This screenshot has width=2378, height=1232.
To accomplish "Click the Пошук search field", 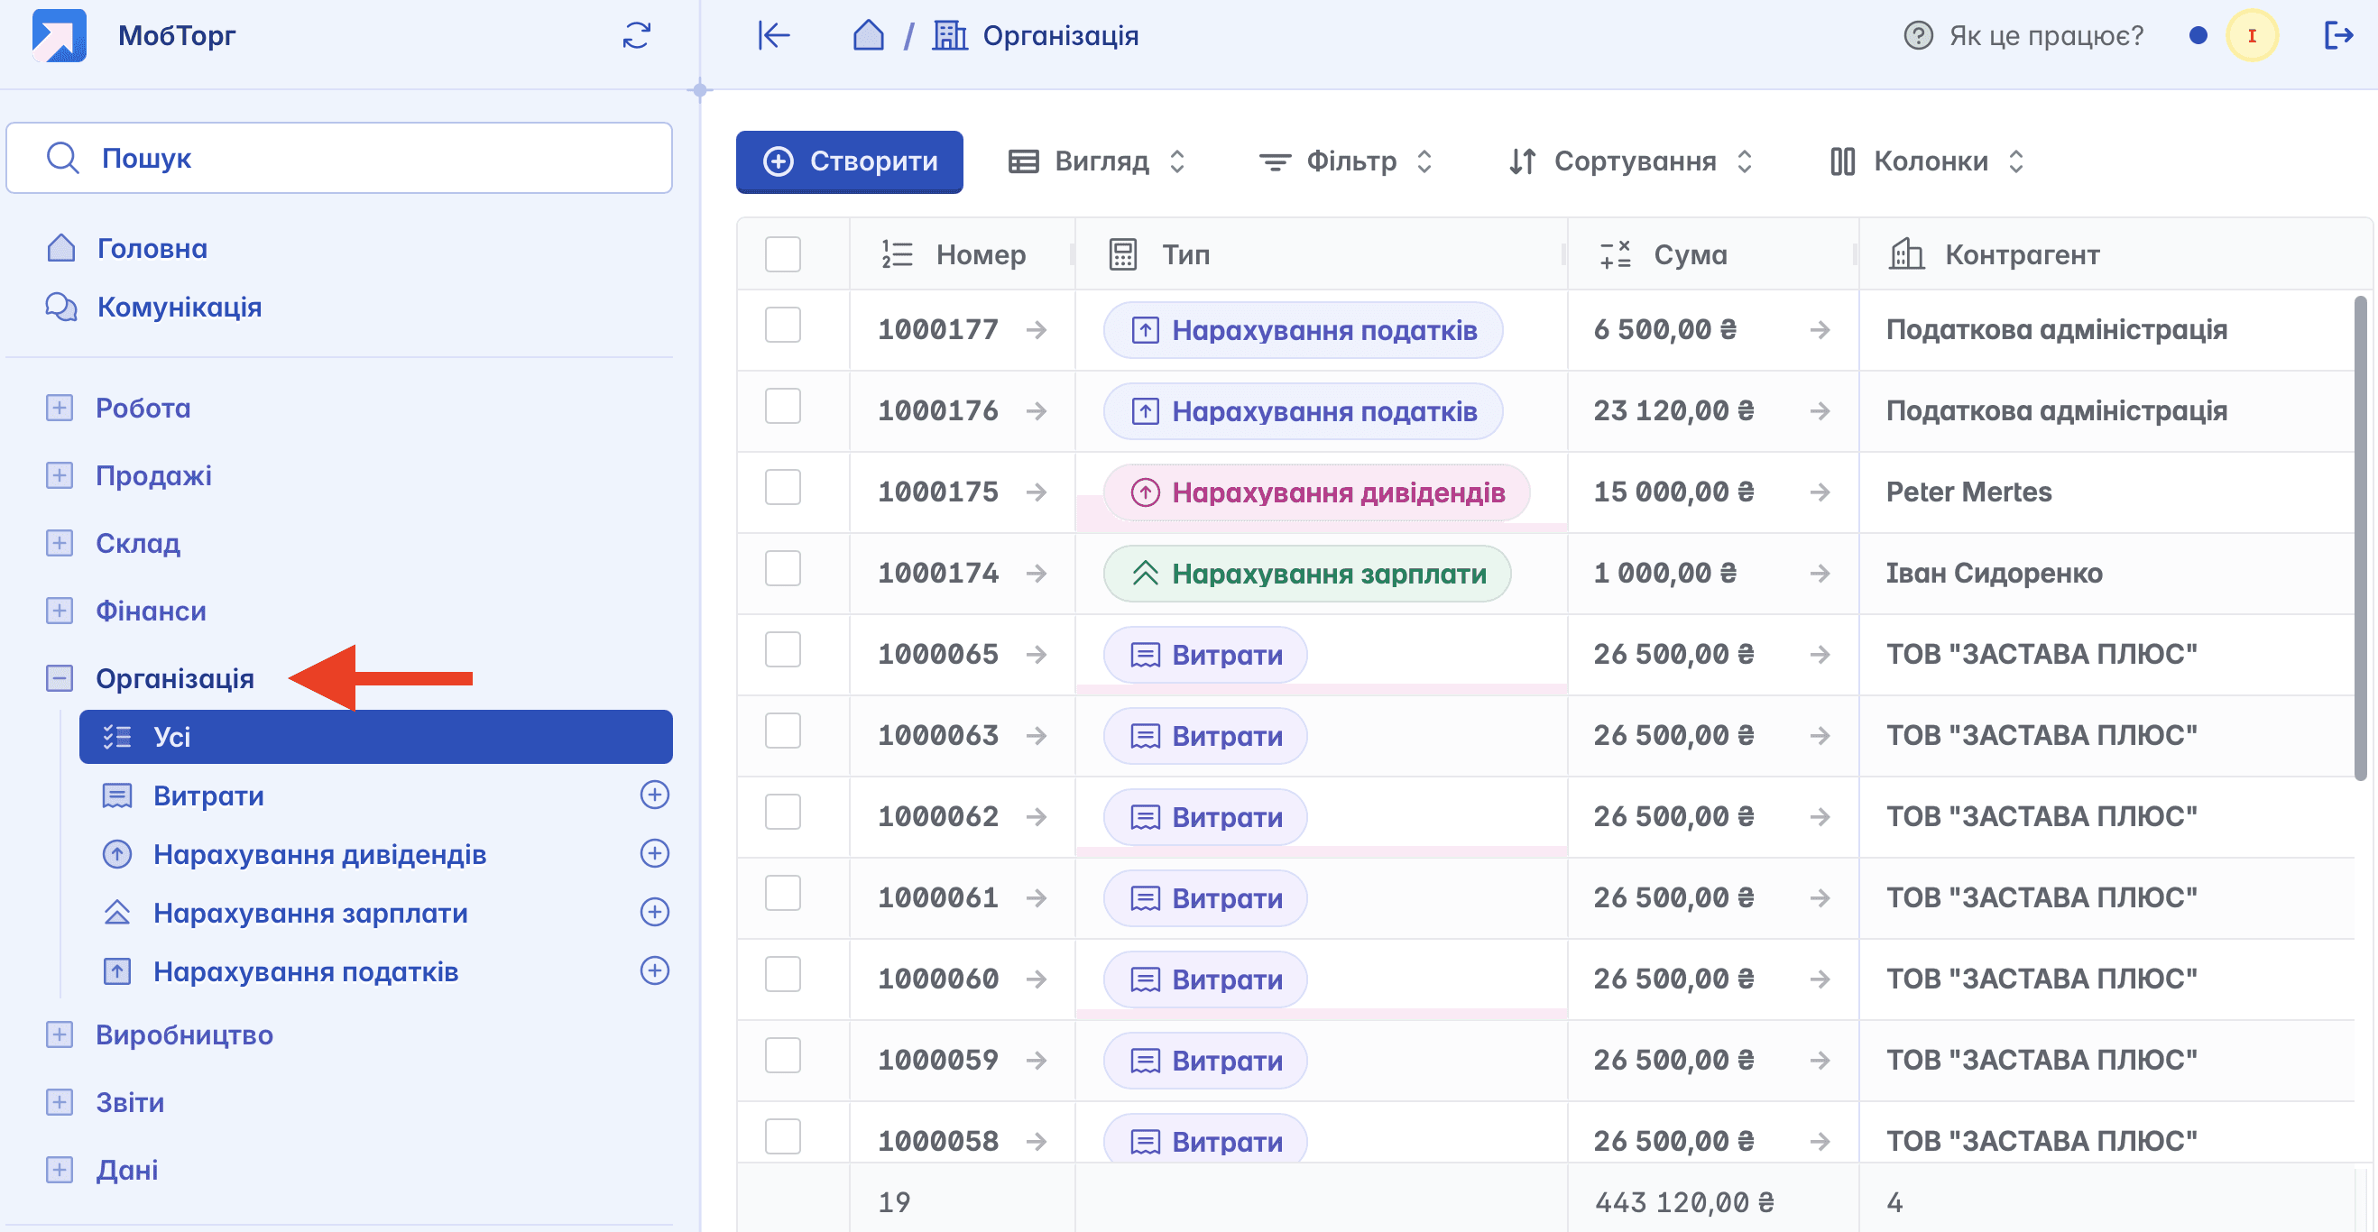I will point(340,158).
